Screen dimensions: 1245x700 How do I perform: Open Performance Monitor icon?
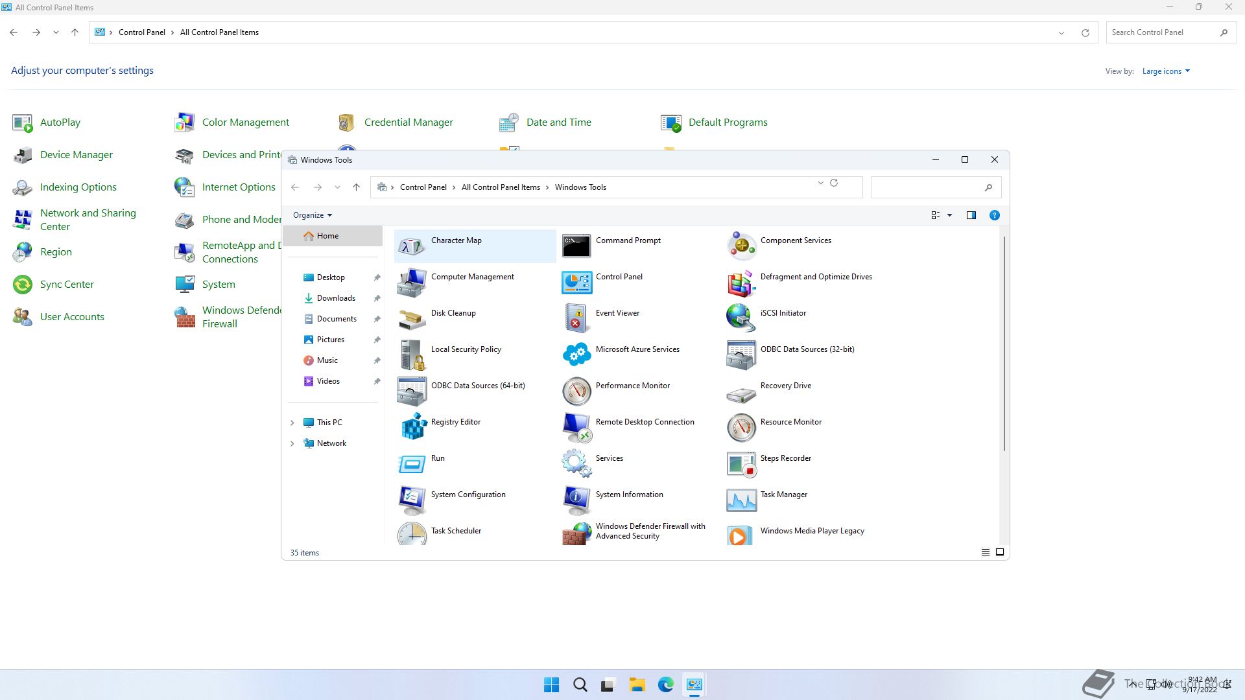click(x=576, y=391)
